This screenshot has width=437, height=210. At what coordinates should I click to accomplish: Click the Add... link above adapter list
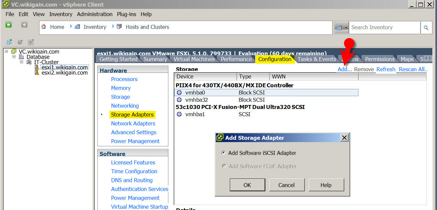point(345,69)
